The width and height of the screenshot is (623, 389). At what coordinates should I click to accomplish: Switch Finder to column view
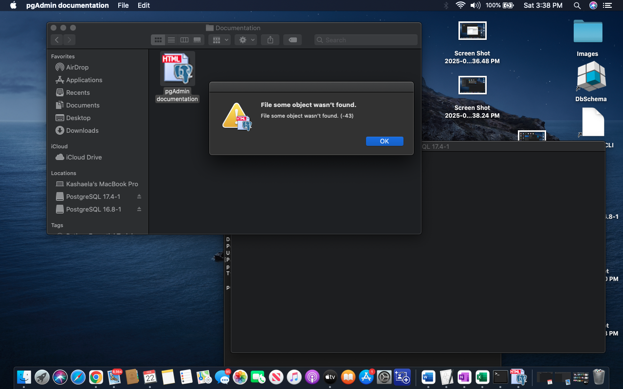pos(184,40)
